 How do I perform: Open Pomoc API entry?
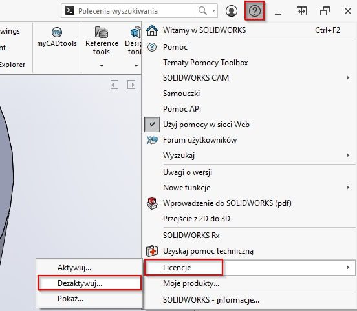pos(250,109)
